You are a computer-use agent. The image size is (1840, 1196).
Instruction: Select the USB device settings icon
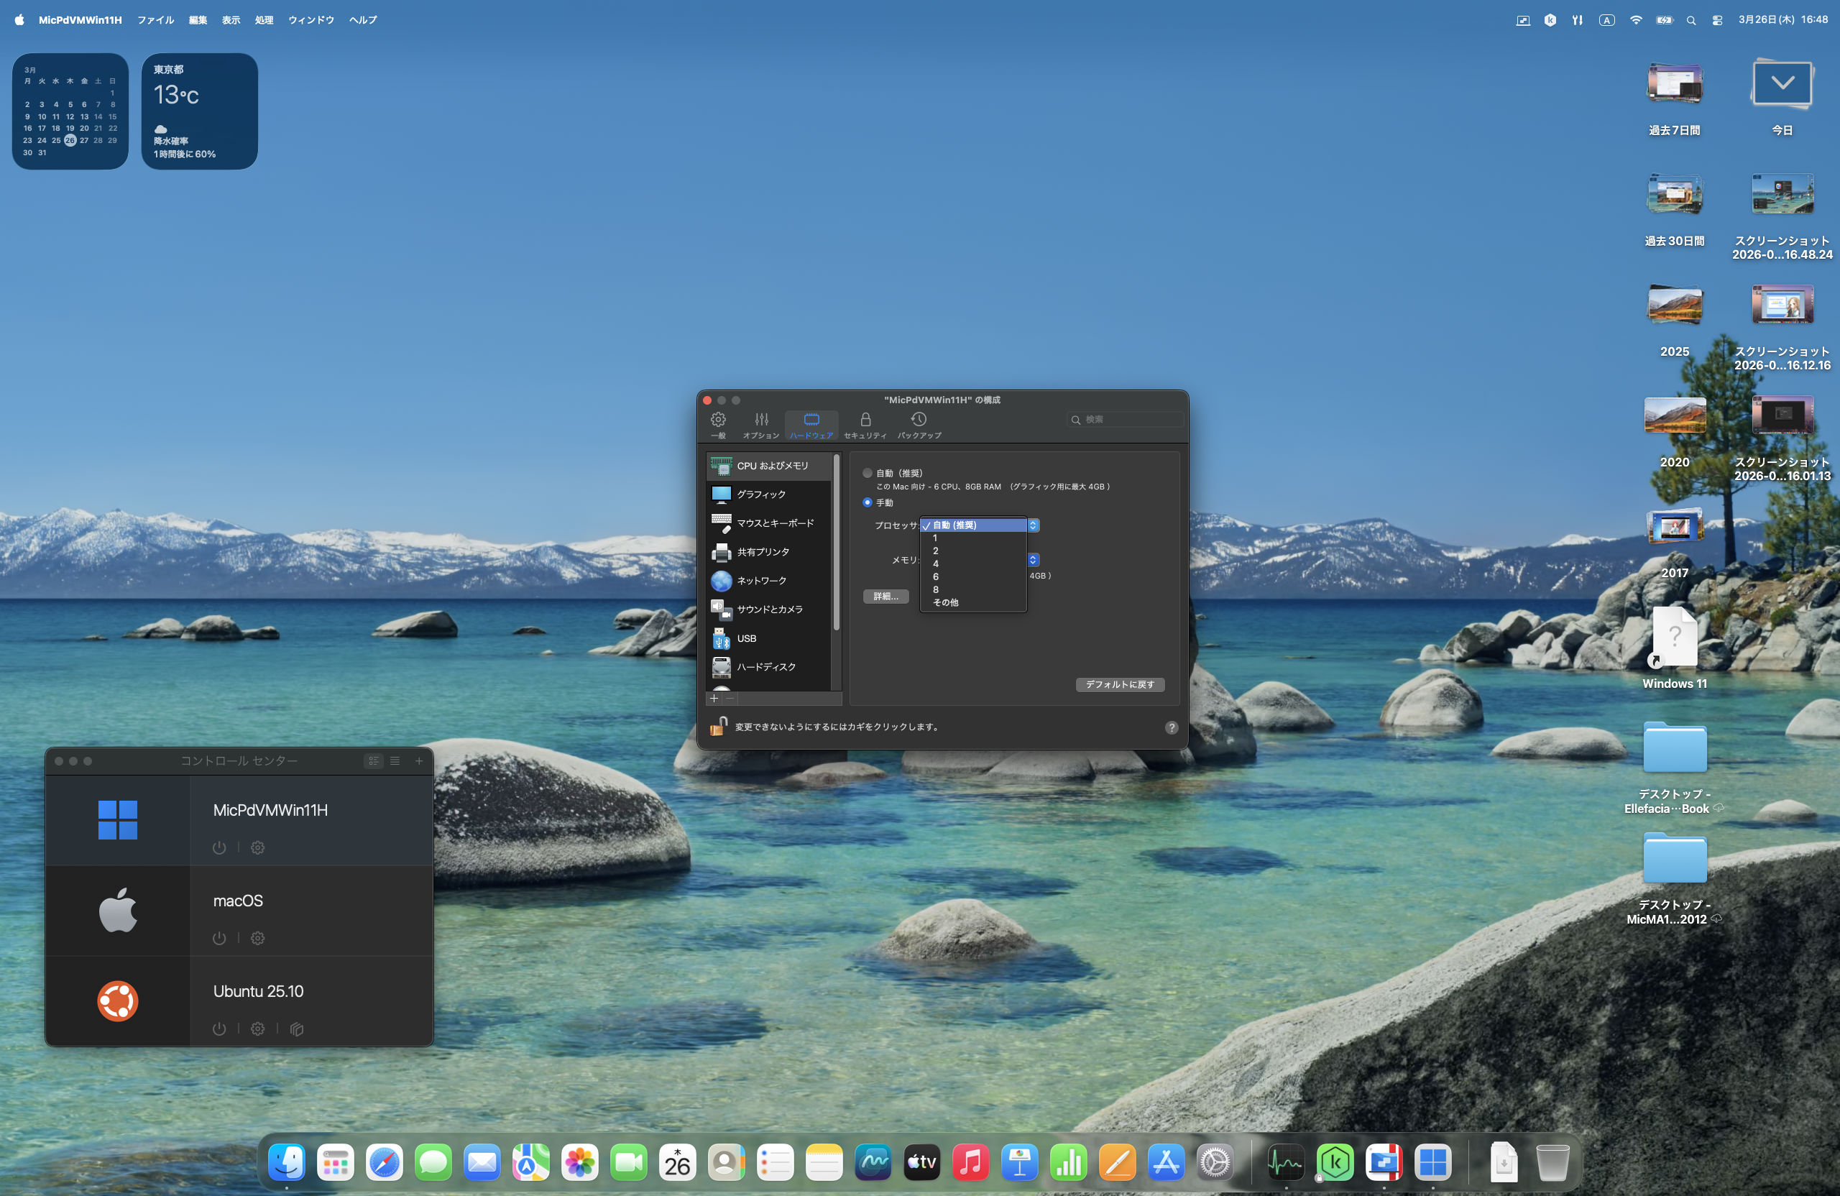coord(720,638)
